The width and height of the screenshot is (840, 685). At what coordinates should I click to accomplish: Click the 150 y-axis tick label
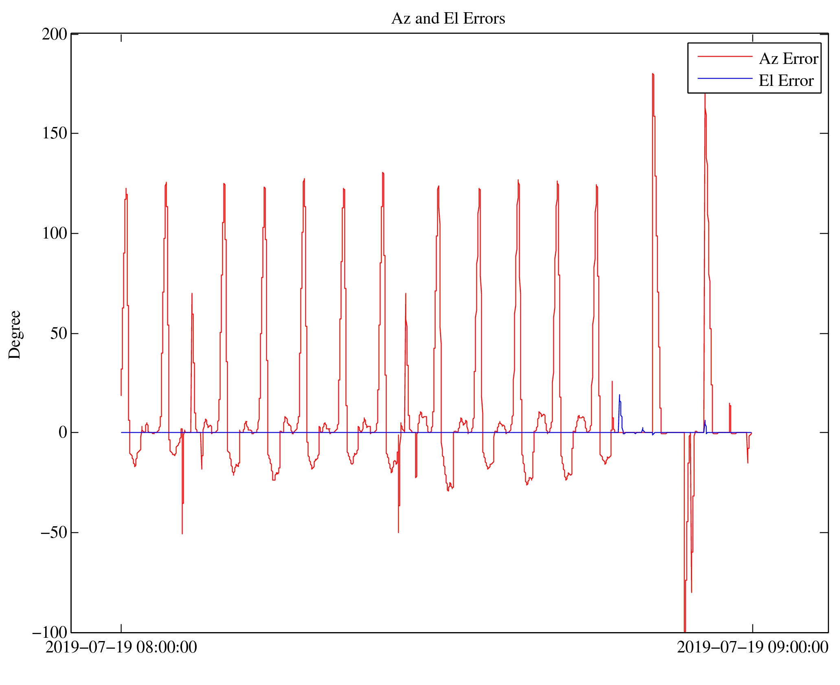click(x=55, y=133)
